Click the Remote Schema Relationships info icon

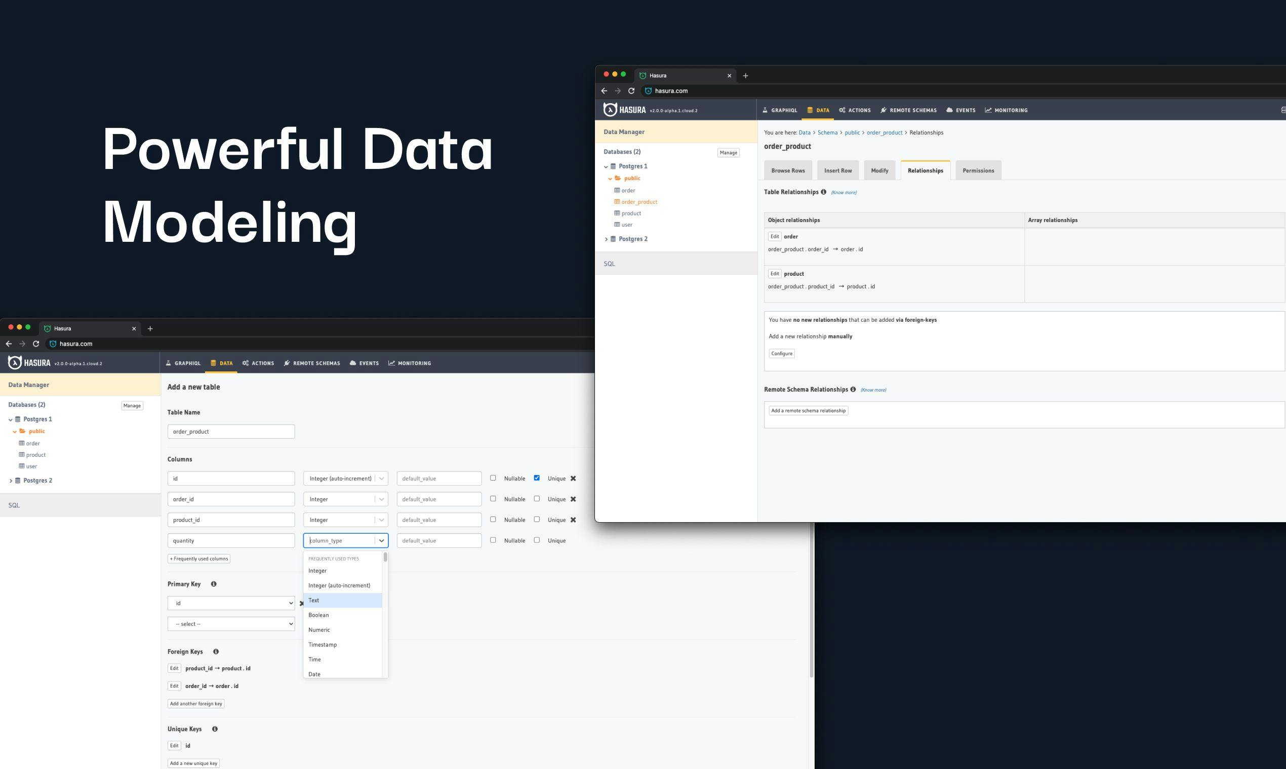pos(853,389)
